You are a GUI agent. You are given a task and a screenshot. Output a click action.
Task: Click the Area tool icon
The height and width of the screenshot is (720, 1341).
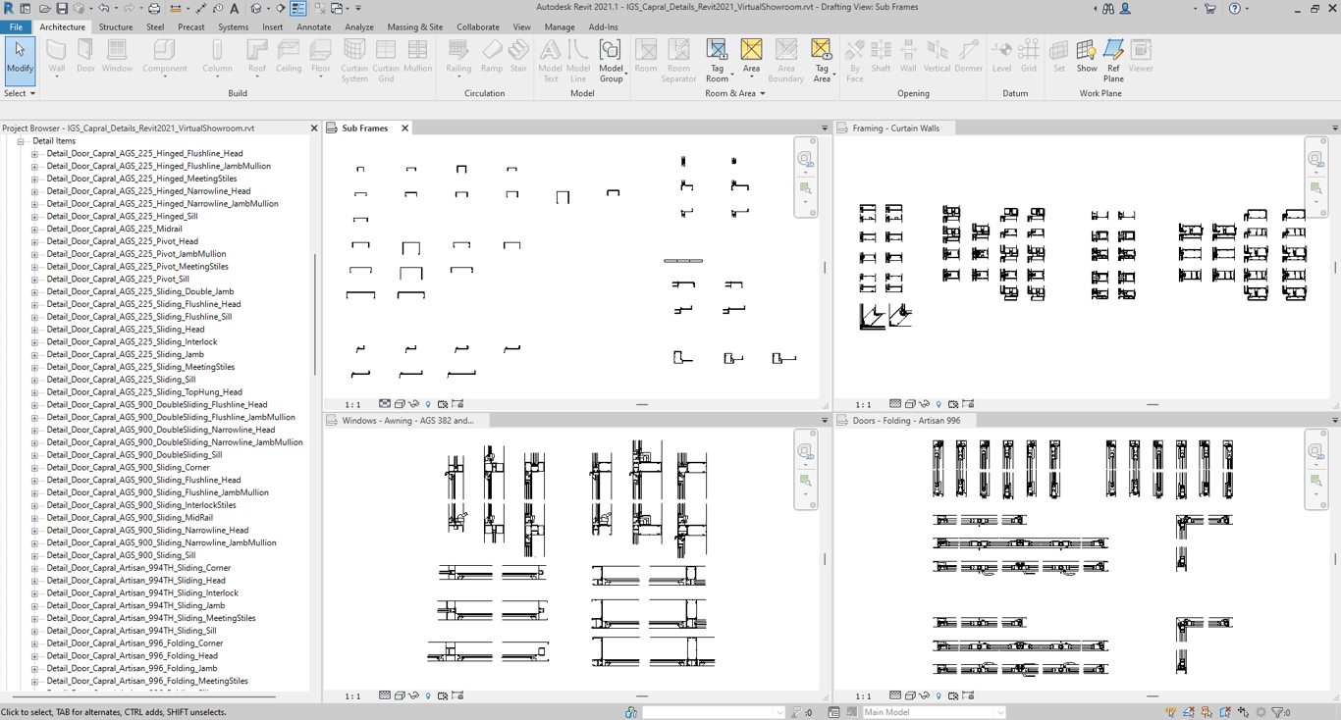coord(751,59)
